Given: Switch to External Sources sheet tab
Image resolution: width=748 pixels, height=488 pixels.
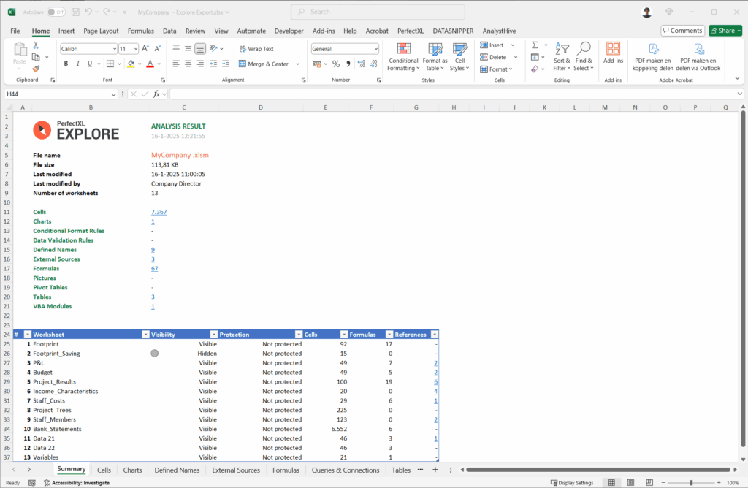Looking at the screenshot, I should click(x=236, y=470).
